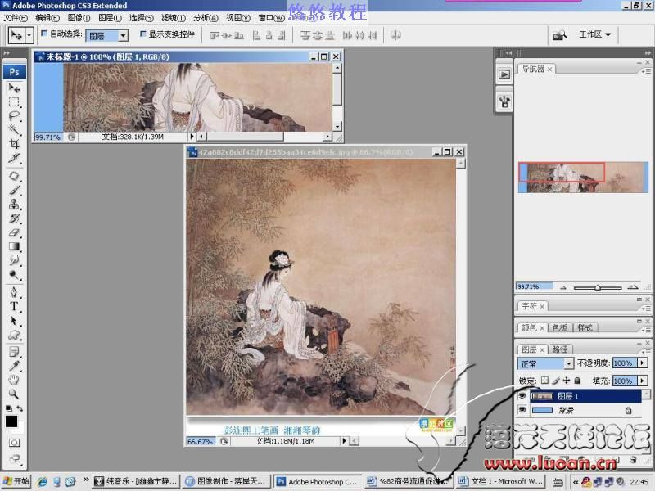The width and height of the screenshot is (655, 491).
Task: Enable the 显示变换控件 checkbox
Action: (x=142, y=34)
